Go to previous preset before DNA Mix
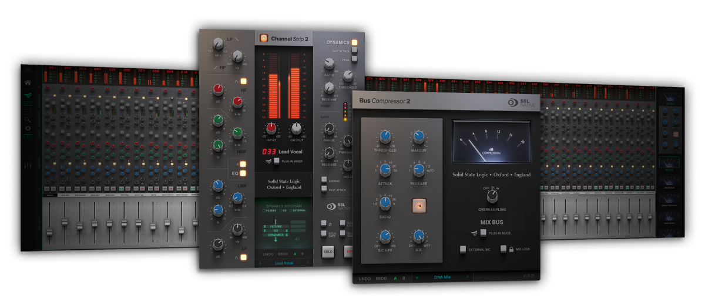The image size is (705, 308). coord(417,276)
